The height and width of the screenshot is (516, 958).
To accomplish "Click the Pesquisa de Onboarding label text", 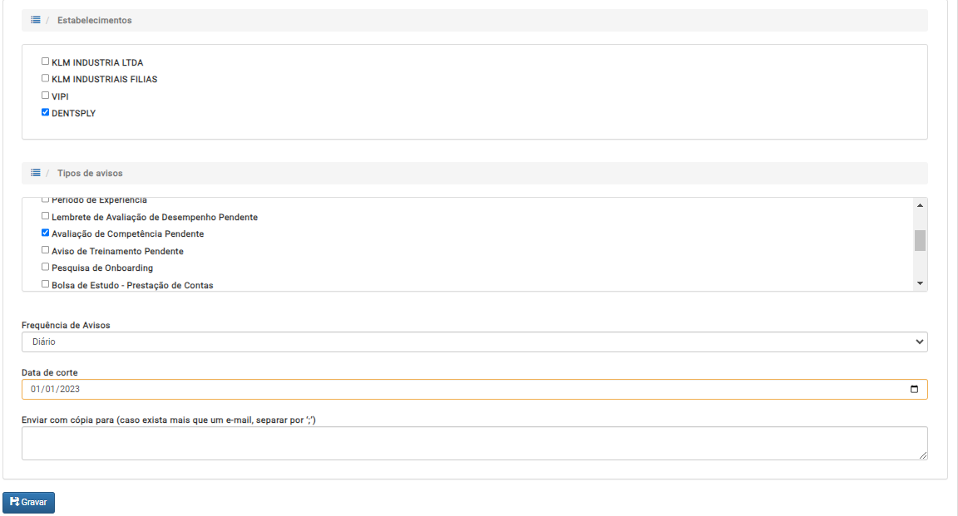I will pyautogui.click(x=102, y=268).
